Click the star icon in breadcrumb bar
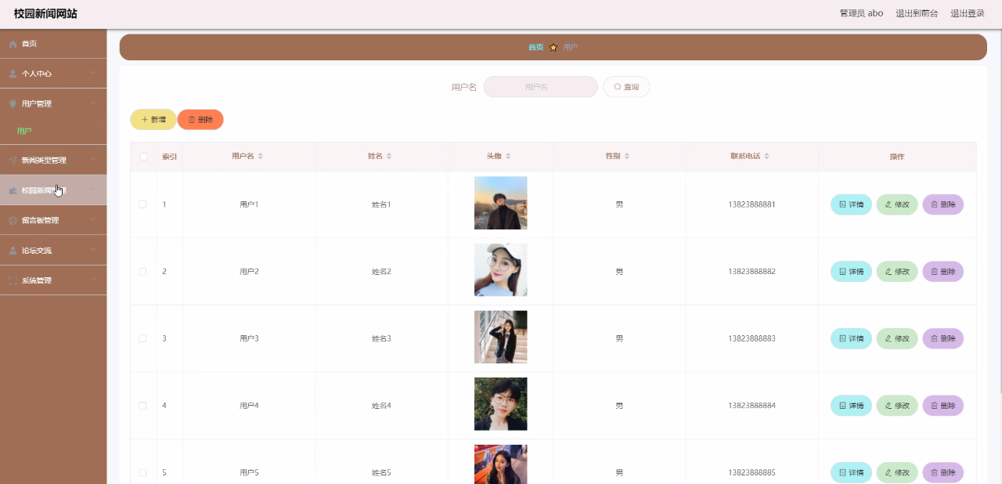 (553, 48)
